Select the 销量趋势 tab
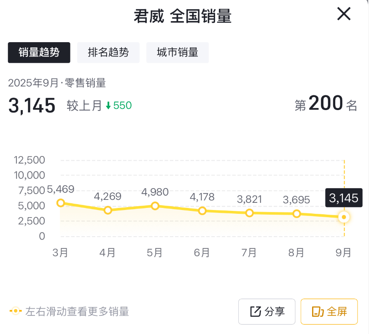369x334 pixels. [x=39, y=53]
